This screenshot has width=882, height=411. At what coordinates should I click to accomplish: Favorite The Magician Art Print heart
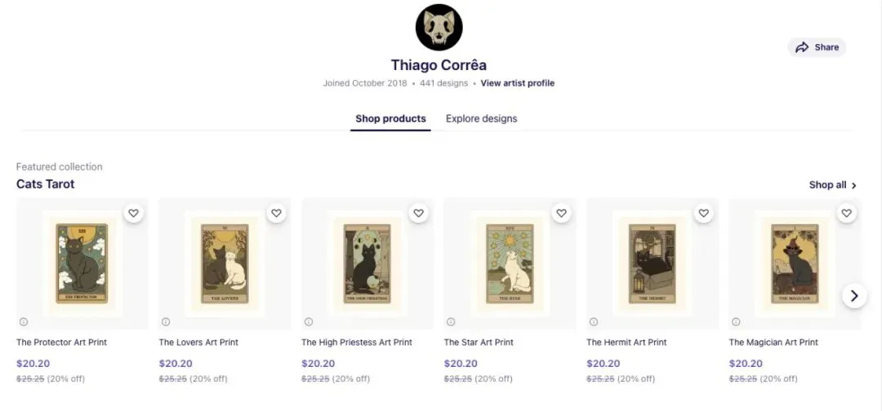point(846,213)
